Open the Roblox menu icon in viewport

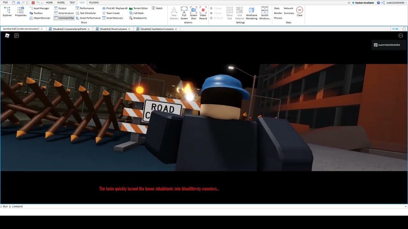(7, 36)
